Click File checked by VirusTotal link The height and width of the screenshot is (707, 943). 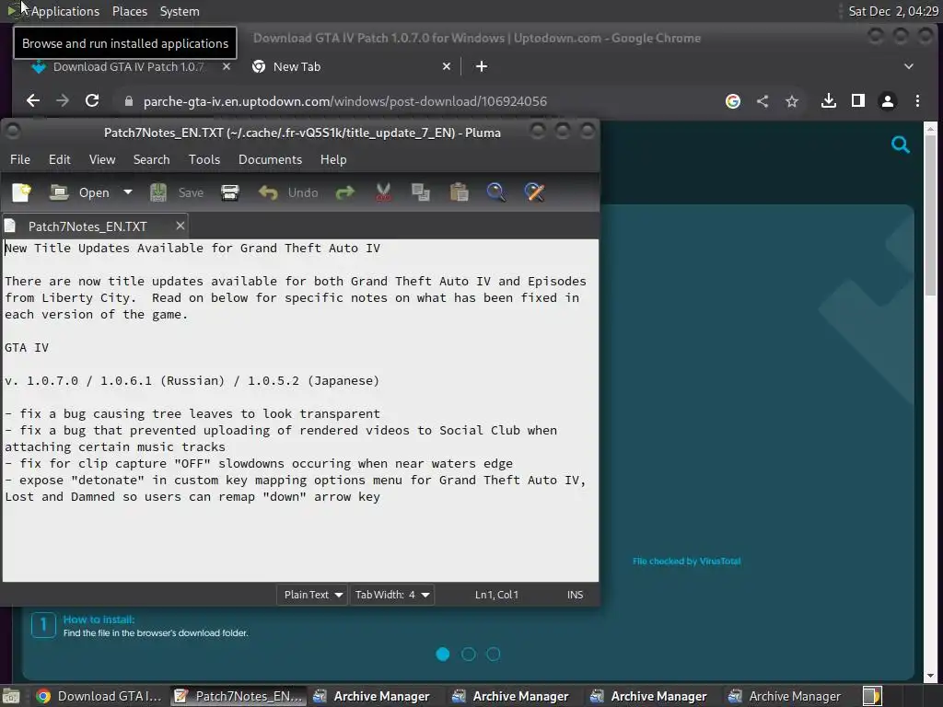(x=686, y=561)
